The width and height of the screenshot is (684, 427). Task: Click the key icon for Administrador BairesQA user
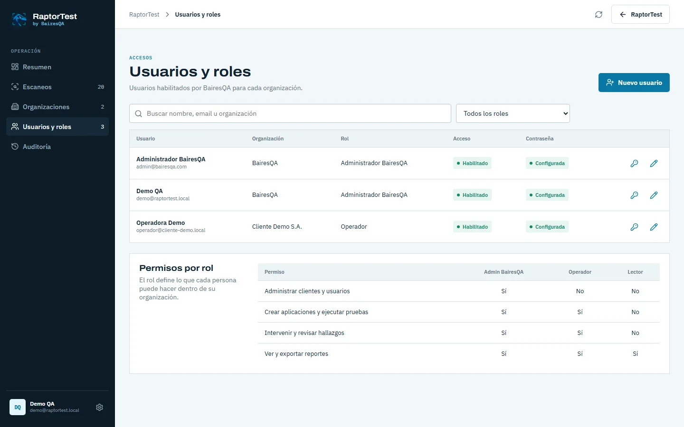click(x=634, y=163)
